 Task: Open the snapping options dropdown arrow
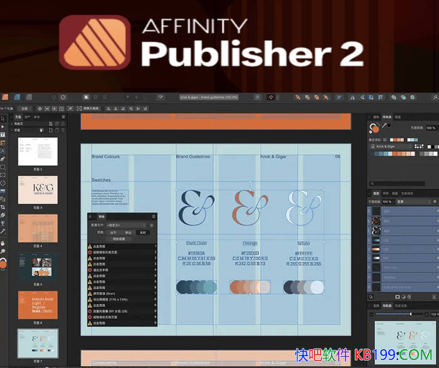pyautogui.click(x=277, y=97)
